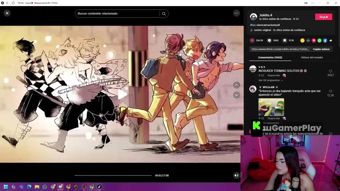
Task: Open the three-dots more options menu on video
Action: coord(236,13)
